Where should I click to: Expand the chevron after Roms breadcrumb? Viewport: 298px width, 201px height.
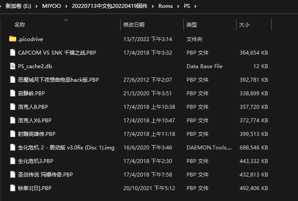point(178,7)
